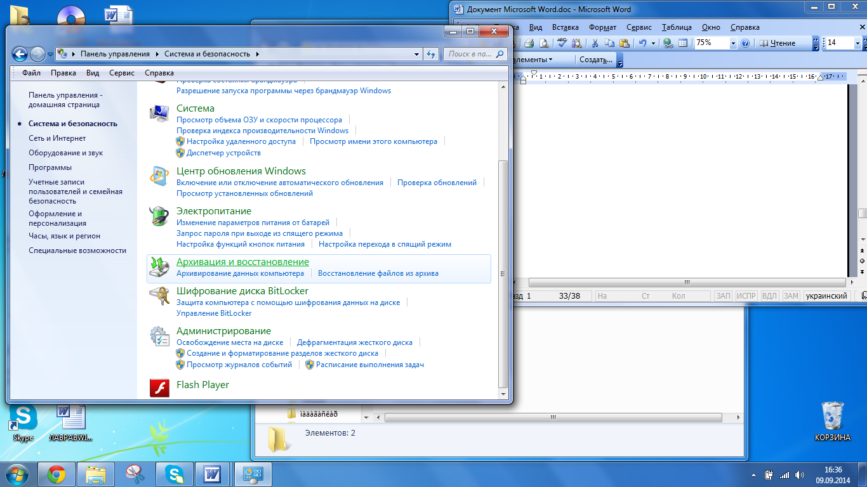Open Control Panel taskbar button
The image size is (867, 487).
point(254,474)
